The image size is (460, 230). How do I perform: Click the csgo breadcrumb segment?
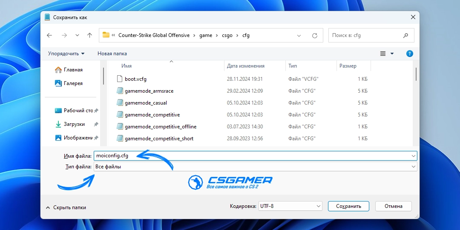(x=227, y=35)
